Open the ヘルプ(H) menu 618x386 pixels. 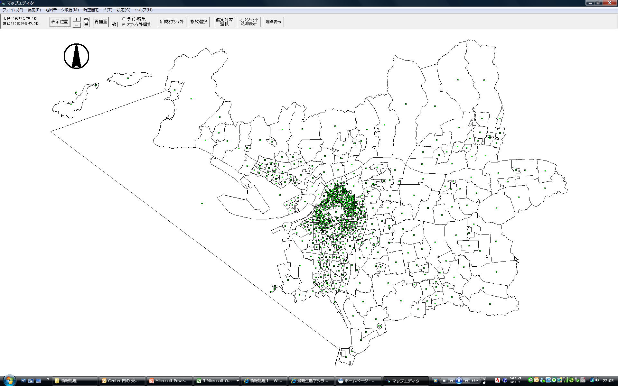(x=143, y=10)
